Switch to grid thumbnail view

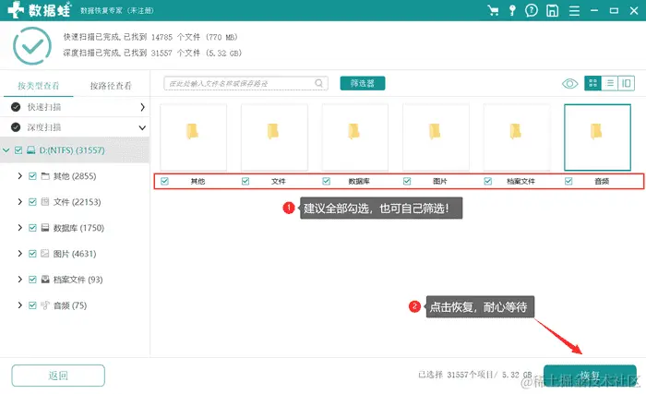tap(592, 83)
